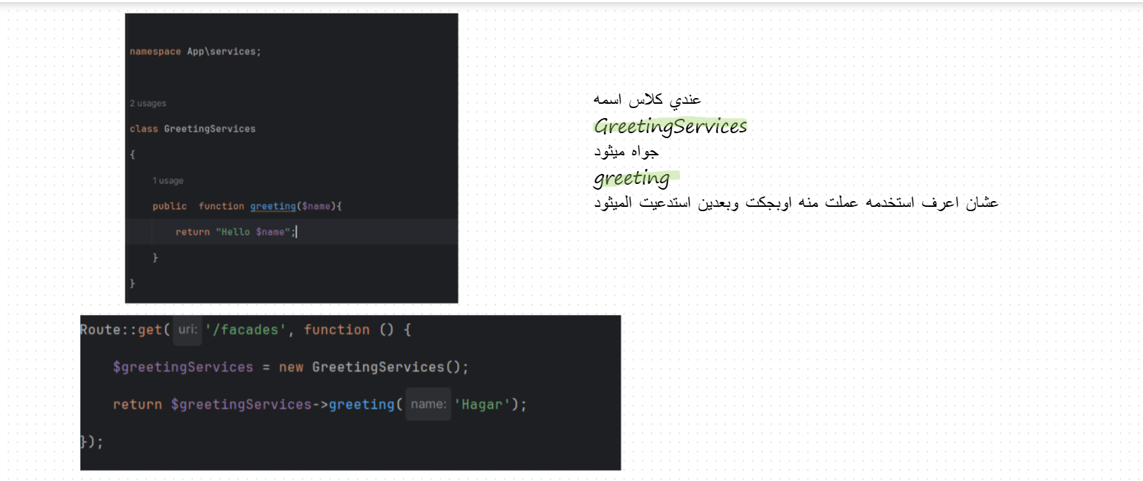Click the 'namespace App\services;' line

point(195,52)
